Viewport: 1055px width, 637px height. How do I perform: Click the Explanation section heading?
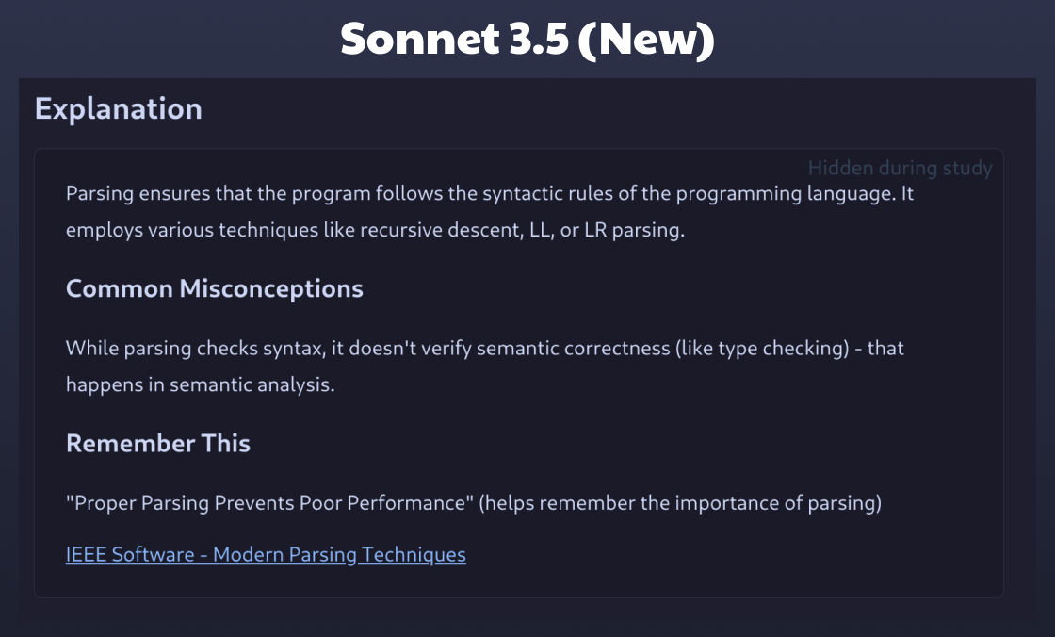click(x=119, y=109)
